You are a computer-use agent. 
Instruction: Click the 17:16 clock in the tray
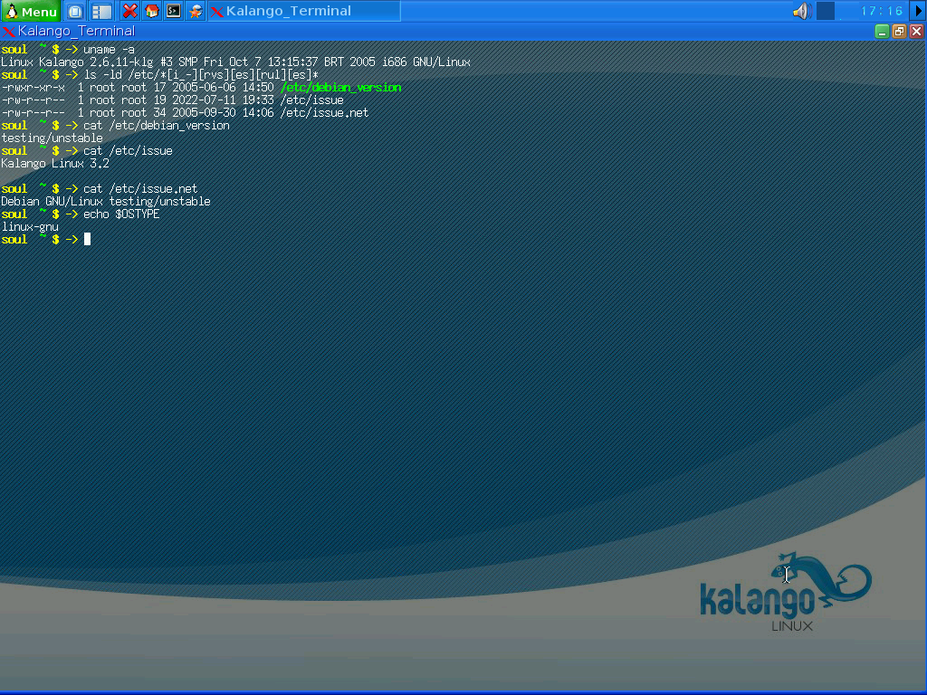(x=882, y=11)
